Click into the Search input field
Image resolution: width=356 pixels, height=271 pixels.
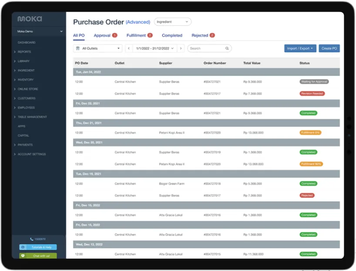click(x=206, y=49)
